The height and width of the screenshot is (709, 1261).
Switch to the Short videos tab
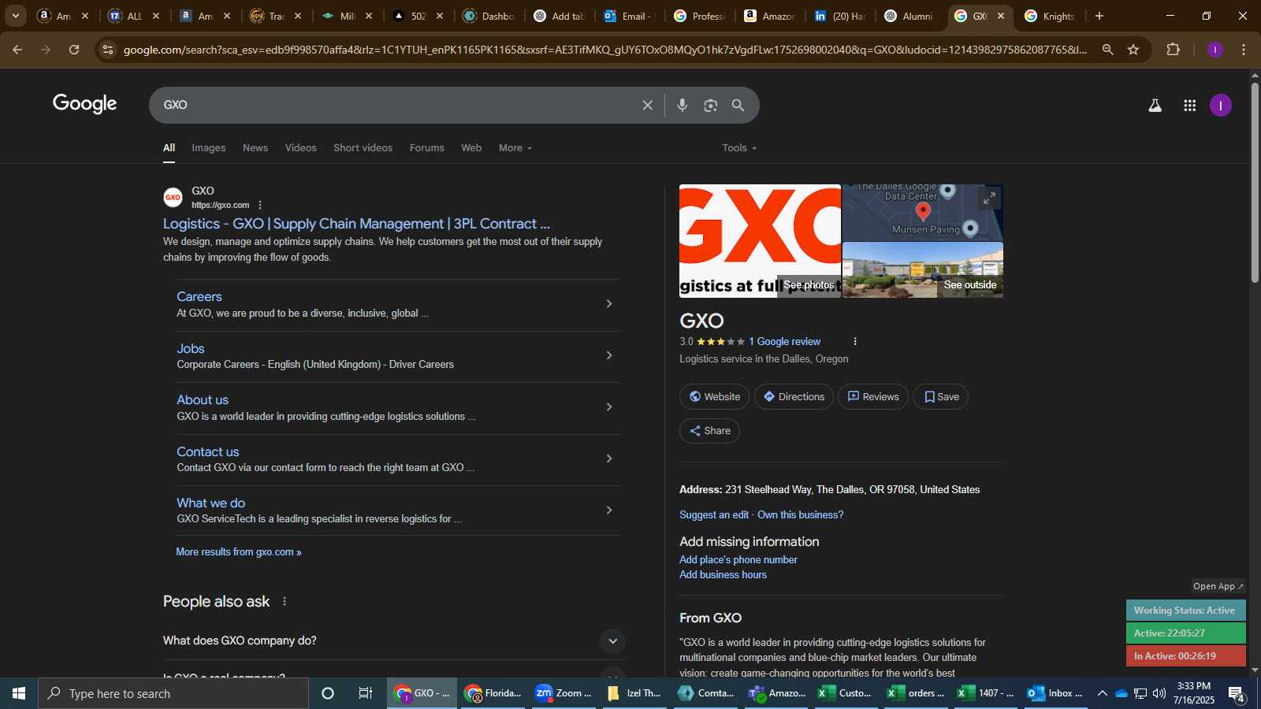tap(363, 148)
